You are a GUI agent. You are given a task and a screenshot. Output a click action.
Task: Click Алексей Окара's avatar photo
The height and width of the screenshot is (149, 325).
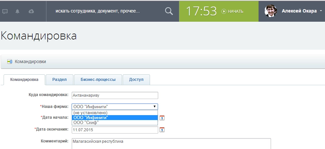click(x=271, y=11)
